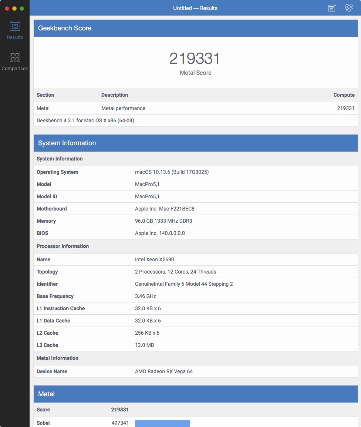Open the Comparison view icon in sidebar
The image size is (361, 427).
pos(15,57)
